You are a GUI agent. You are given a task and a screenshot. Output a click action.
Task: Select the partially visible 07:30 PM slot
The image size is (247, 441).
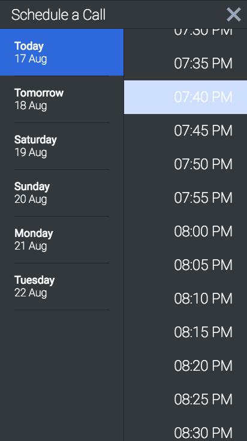coord(185,35)
